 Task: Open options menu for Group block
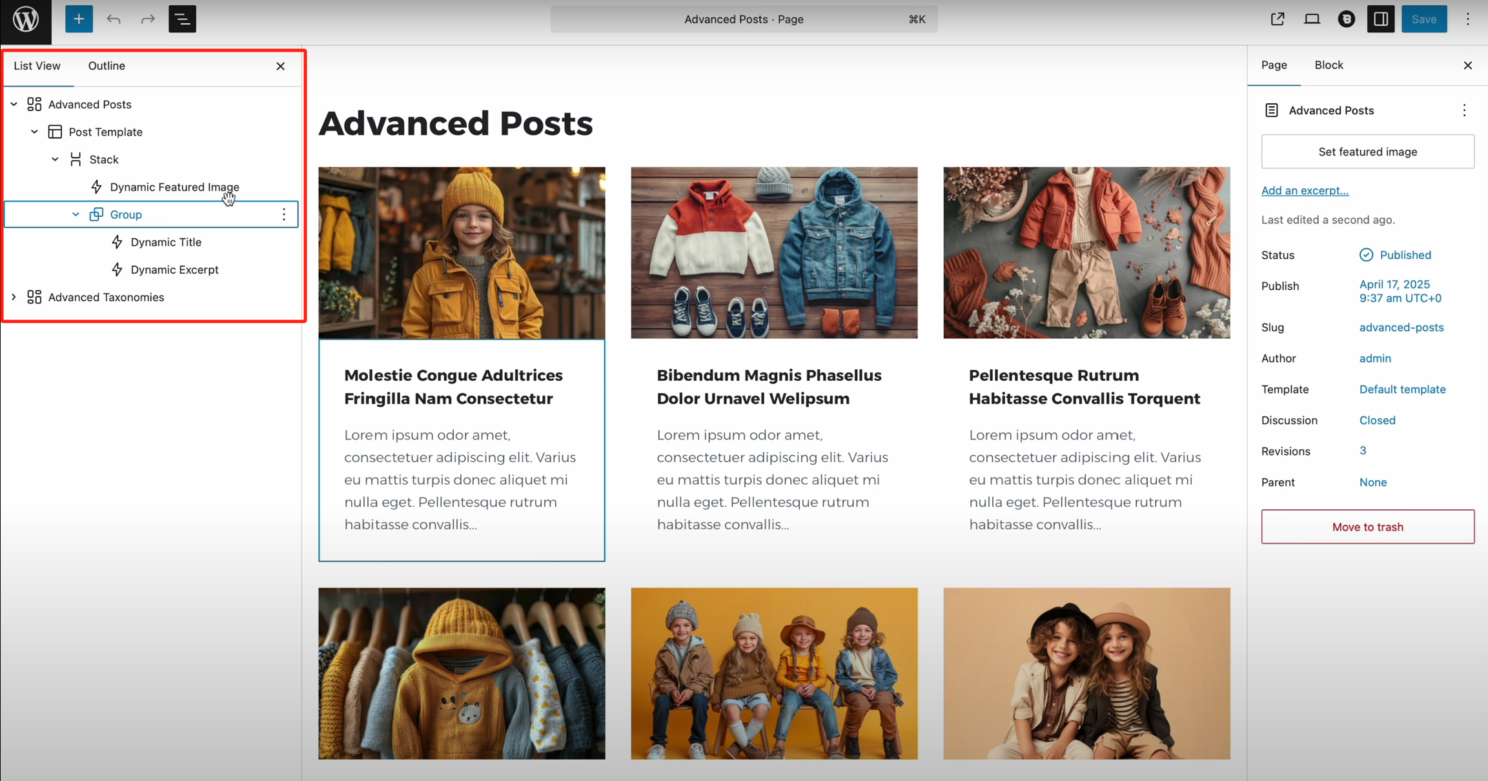tap(284, 214)
